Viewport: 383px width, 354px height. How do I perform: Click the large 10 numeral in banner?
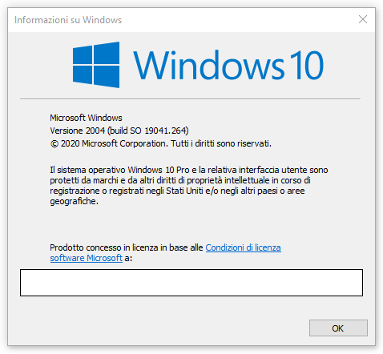307,66
